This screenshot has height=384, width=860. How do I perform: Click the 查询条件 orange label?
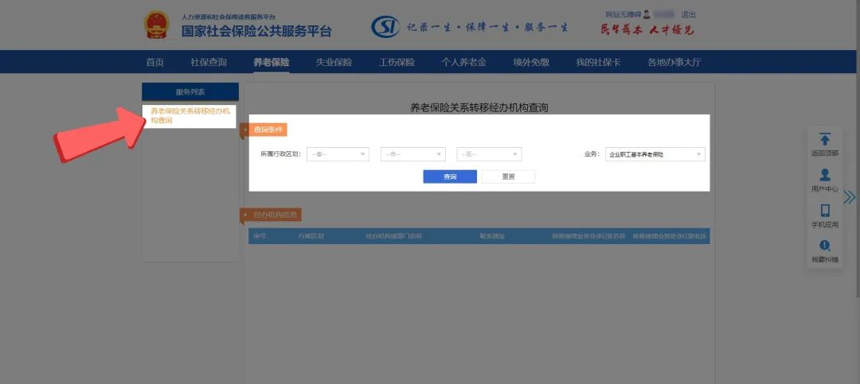[x=268, y=130]
